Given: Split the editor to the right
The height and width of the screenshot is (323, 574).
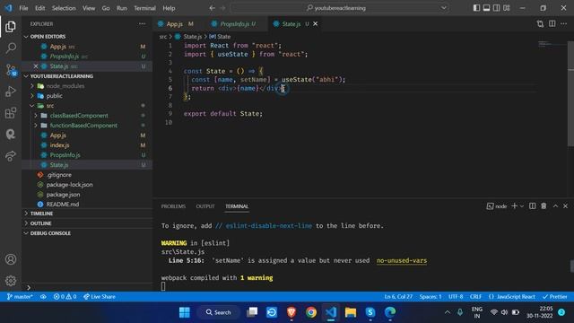Looking at the screenshot, I should 552,24.
